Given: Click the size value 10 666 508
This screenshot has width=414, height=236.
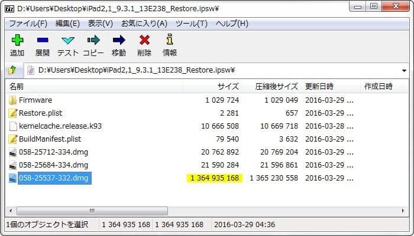Looking at the screenshot, I should [220, 126].
